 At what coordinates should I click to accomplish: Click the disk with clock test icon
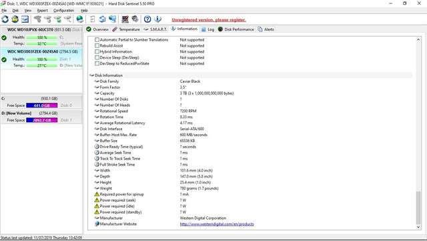coord(47,19)
